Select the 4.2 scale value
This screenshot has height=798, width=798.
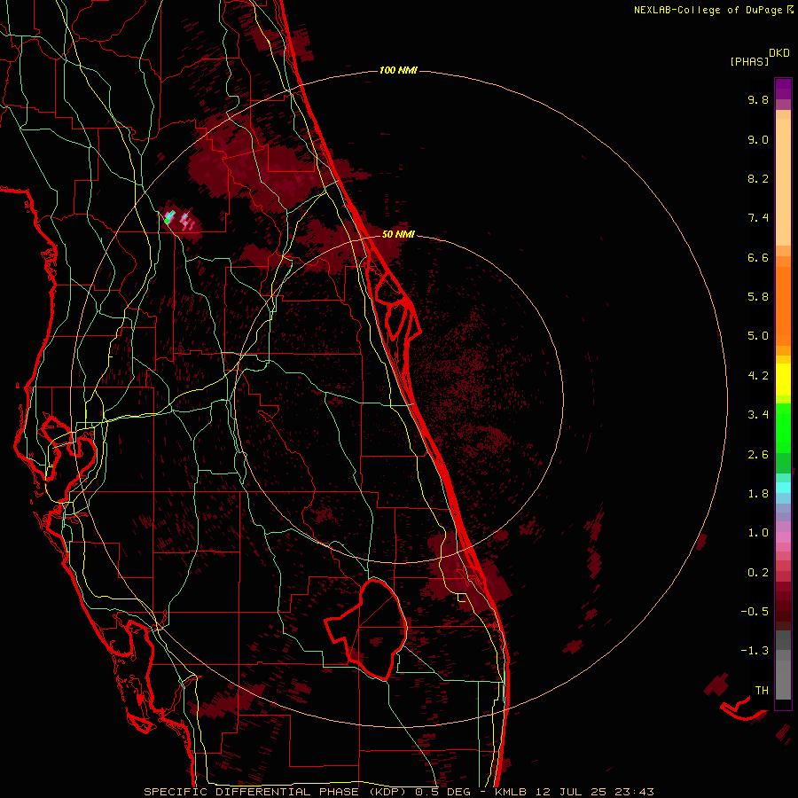(x=758, y=376)
